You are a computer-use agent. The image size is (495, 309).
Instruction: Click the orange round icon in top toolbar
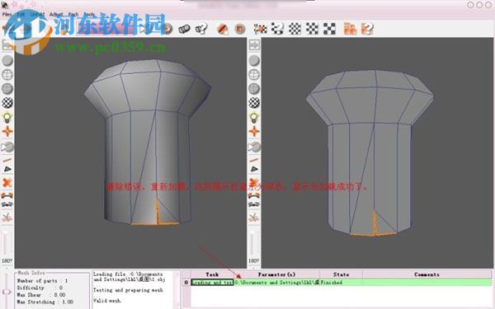[168, 29]
